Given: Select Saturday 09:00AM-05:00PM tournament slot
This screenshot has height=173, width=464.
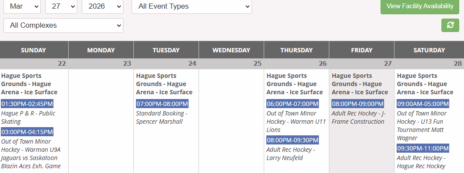Looking at the screenshot, I should (423, 104).
